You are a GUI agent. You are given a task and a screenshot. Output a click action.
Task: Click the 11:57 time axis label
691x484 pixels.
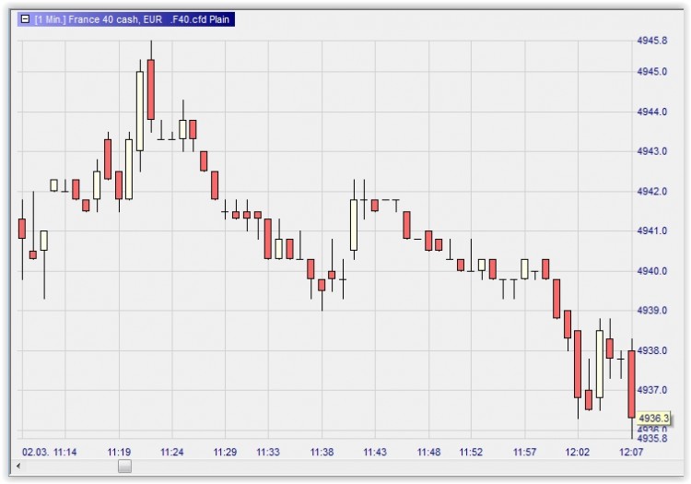click(524, 452)
